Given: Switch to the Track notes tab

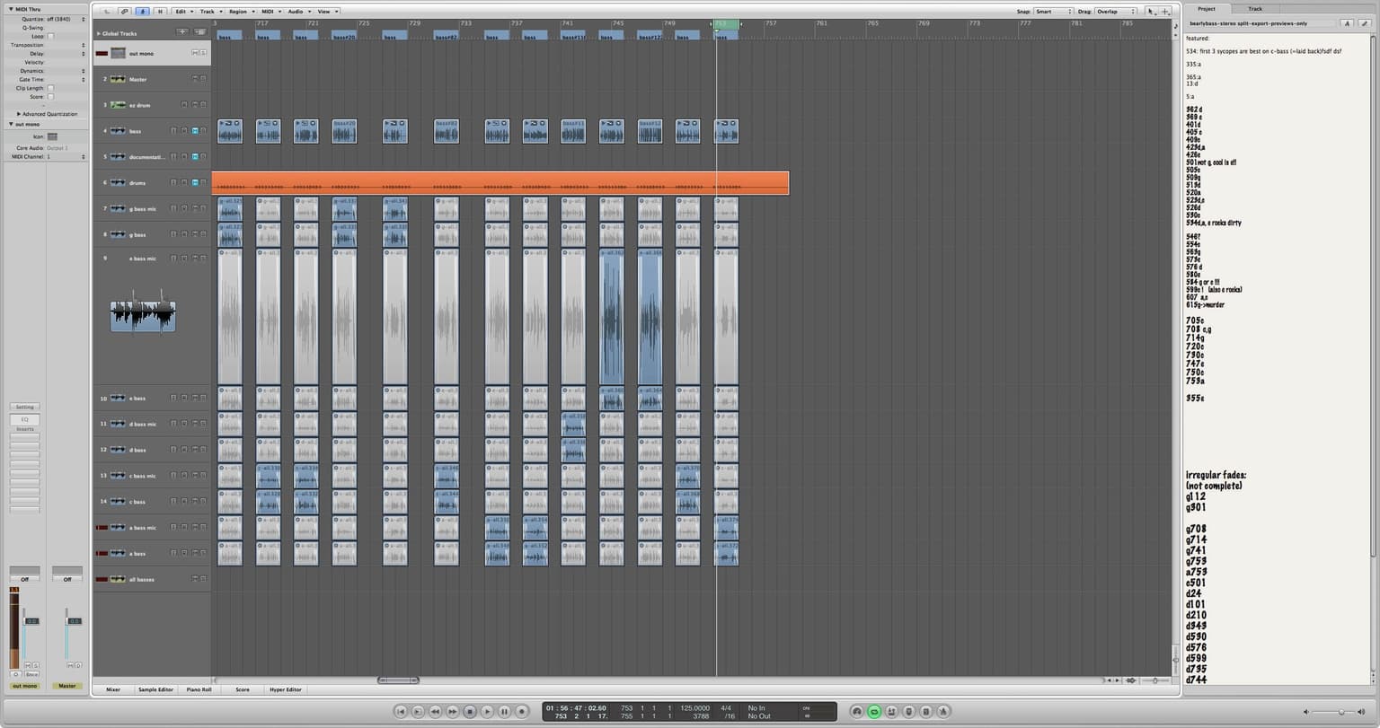Looking at the screenshot, I should (x=1254, y=9).
